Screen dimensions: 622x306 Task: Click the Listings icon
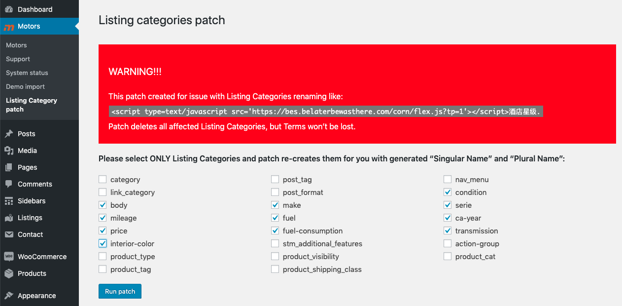[9, 218]
